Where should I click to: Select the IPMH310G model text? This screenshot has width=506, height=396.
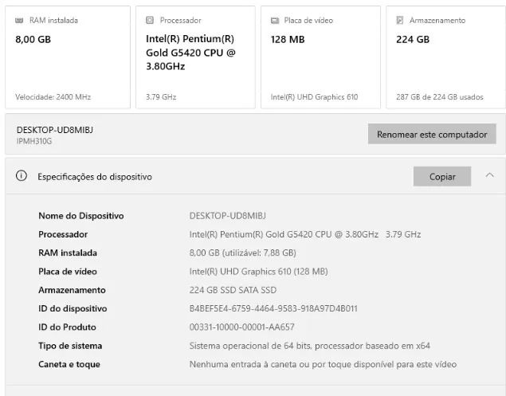coord(34,141)
